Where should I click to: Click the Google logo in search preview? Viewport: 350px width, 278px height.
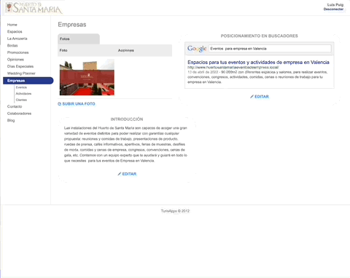(197, 49)
